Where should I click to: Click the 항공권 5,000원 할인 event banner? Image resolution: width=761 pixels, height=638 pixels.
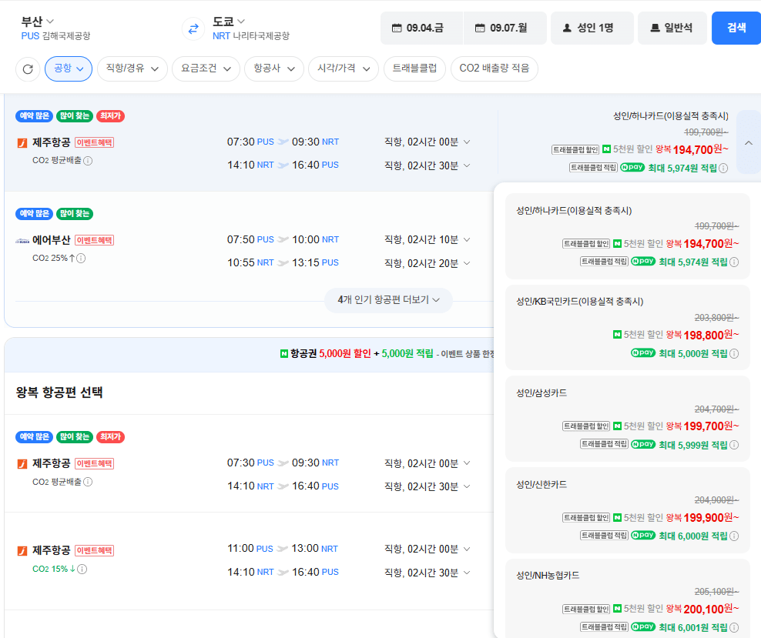[x=249, y=354]
